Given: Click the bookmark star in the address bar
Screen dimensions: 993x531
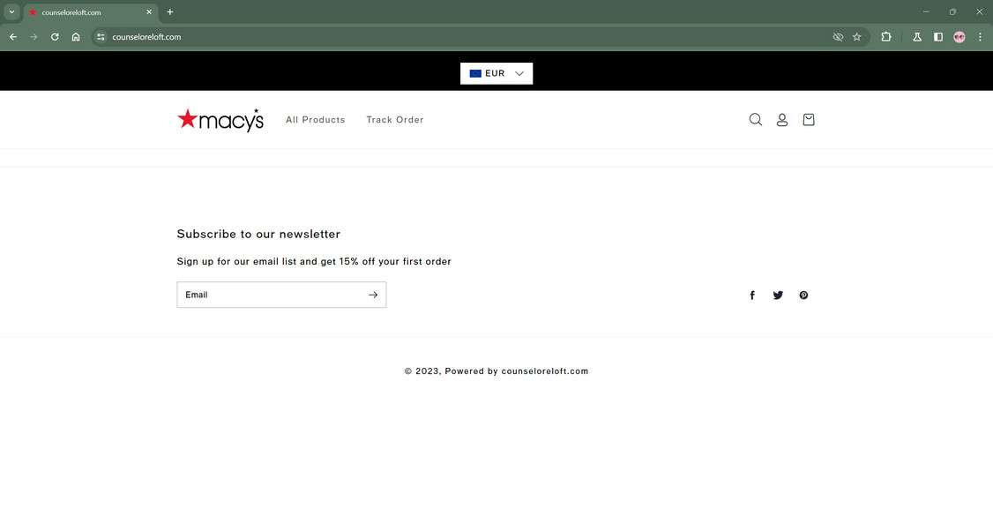Looking at the screenshot, I should coord(856,37).
